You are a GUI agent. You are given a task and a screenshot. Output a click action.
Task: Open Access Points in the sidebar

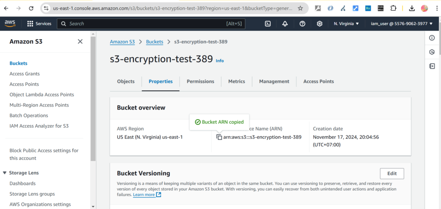24,84
